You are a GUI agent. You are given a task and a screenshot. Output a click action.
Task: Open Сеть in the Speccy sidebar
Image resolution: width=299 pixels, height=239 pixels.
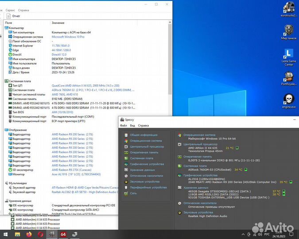133,193
